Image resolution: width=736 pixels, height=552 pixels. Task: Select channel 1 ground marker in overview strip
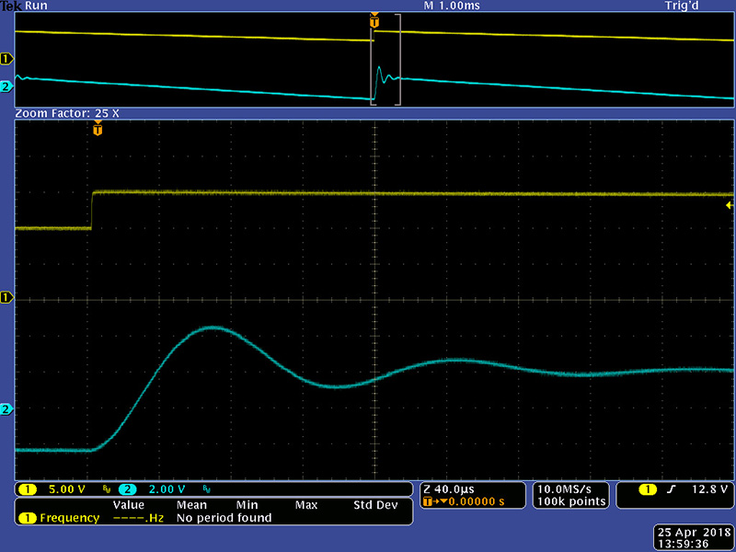(x=6, y=59)
